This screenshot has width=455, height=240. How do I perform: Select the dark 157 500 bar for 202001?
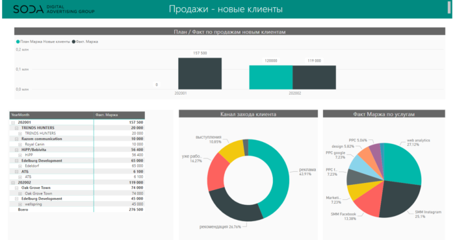pyautogui.click(x=200, y=73)
